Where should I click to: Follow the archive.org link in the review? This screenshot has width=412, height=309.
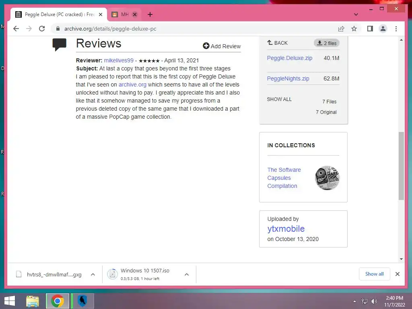[132, 84]
